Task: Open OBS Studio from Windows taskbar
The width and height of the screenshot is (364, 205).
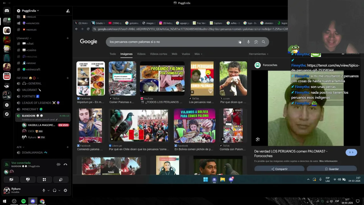Action: (x=14, y=201)
